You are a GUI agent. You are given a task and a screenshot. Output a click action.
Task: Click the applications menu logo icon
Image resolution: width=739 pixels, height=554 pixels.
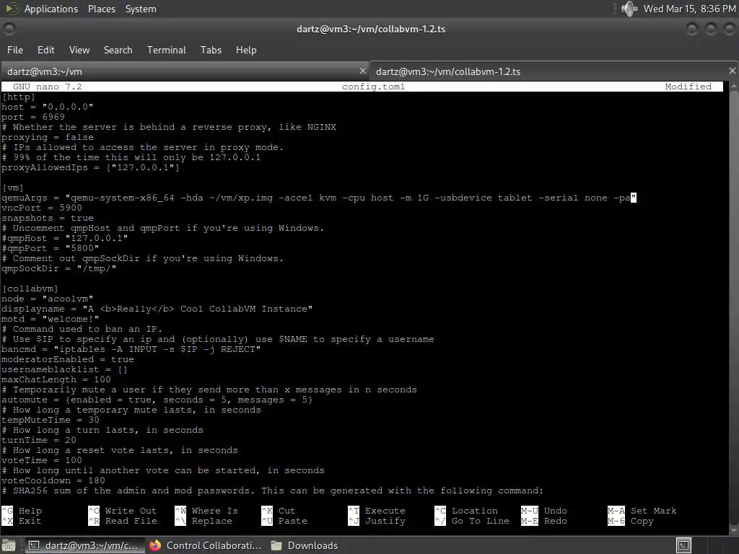(x=12, y=9)
